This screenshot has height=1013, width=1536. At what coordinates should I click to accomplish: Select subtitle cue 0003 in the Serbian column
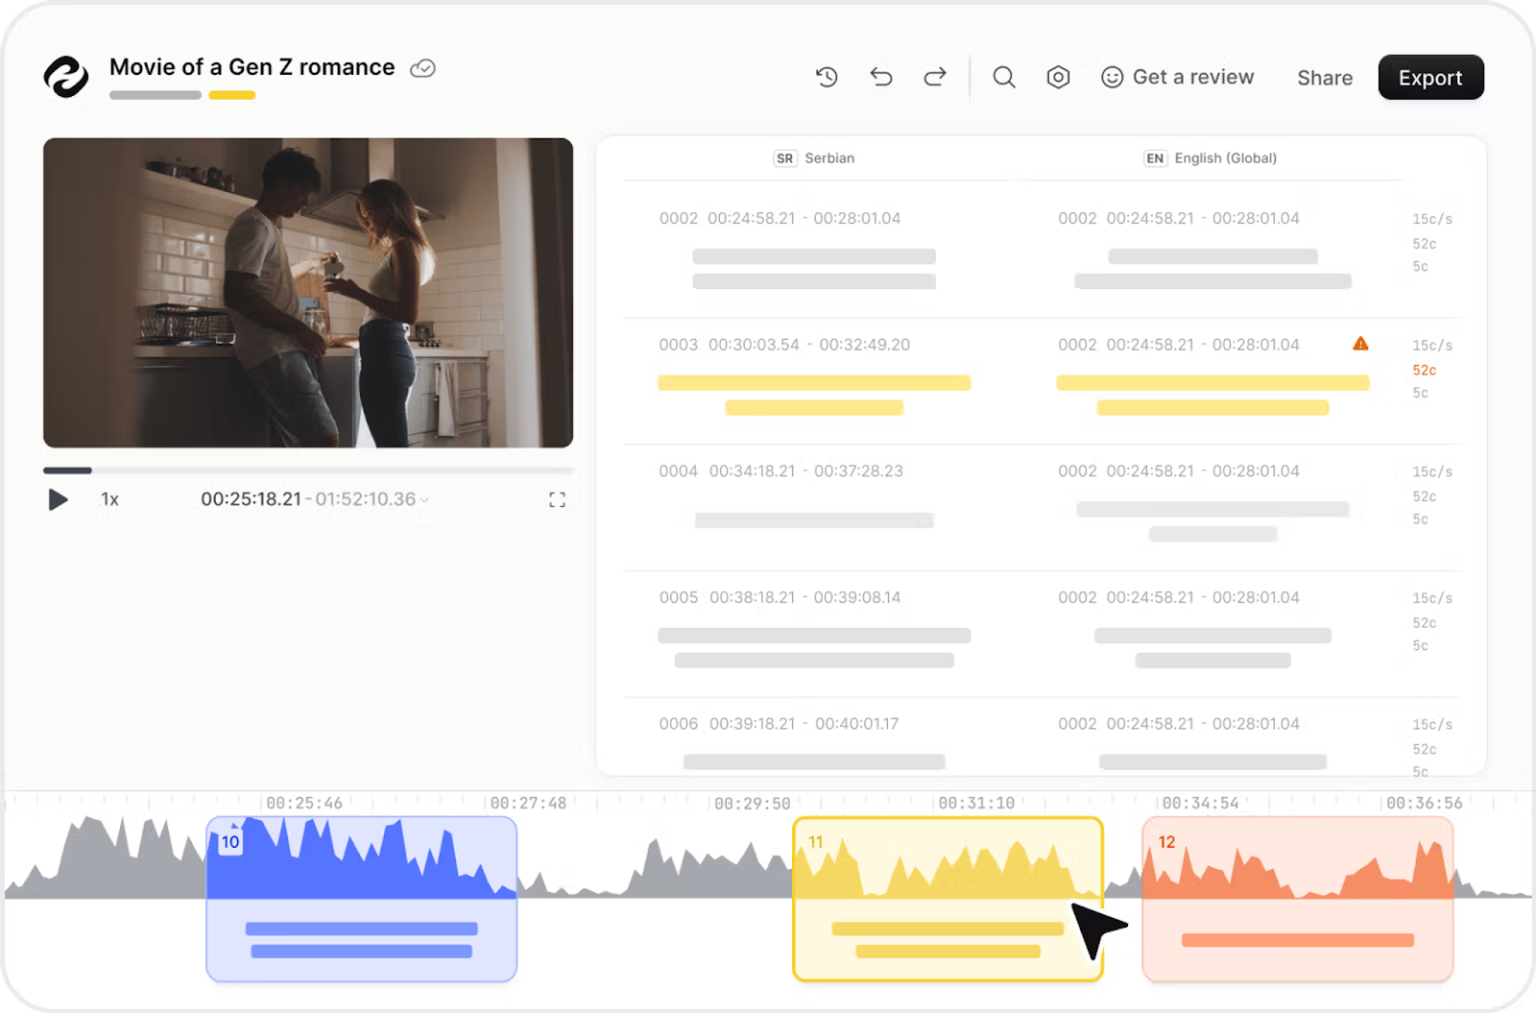[x=814, y=379]
